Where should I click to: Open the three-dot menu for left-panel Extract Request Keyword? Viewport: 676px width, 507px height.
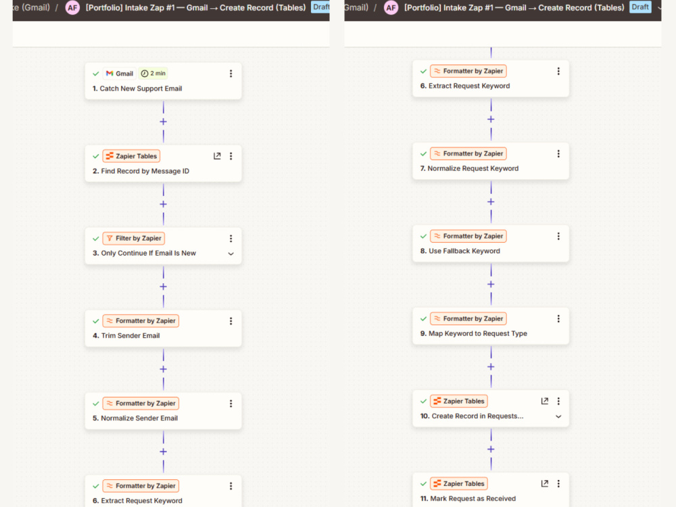[x=231, y=486]
